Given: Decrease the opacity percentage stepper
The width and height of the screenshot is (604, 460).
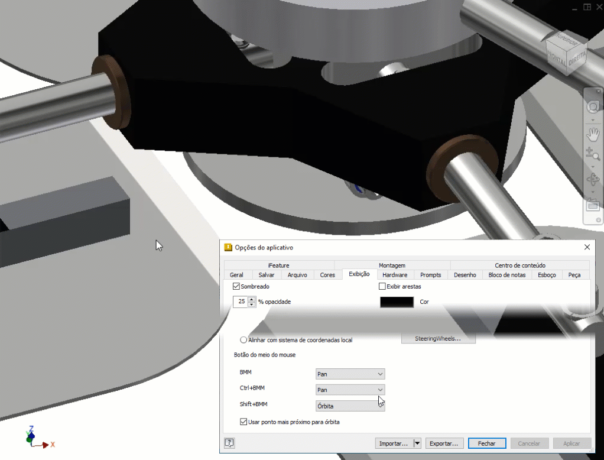Looking at the screenshot, I should pyautogui.click(x=252, y=304).
